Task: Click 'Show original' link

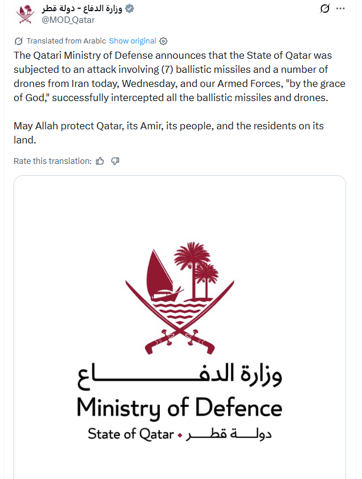Action: 132,41
